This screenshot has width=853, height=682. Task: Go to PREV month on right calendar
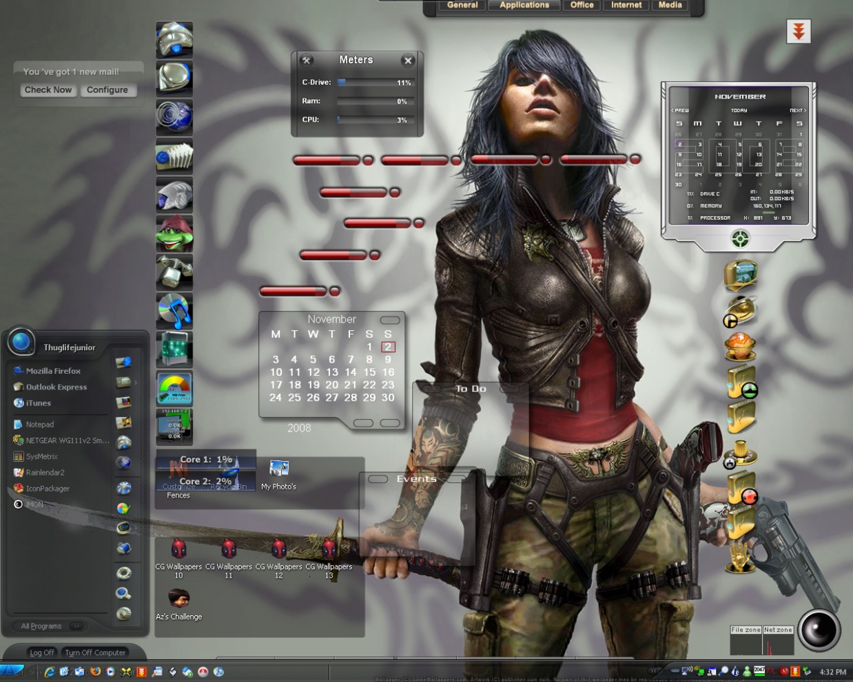click(680, 110)
